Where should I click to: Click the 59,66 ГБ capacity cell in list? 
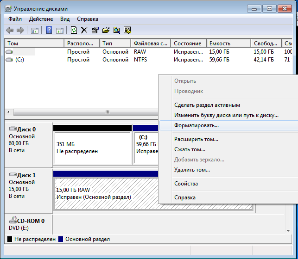pyautogui.click(x=219, y=60)
